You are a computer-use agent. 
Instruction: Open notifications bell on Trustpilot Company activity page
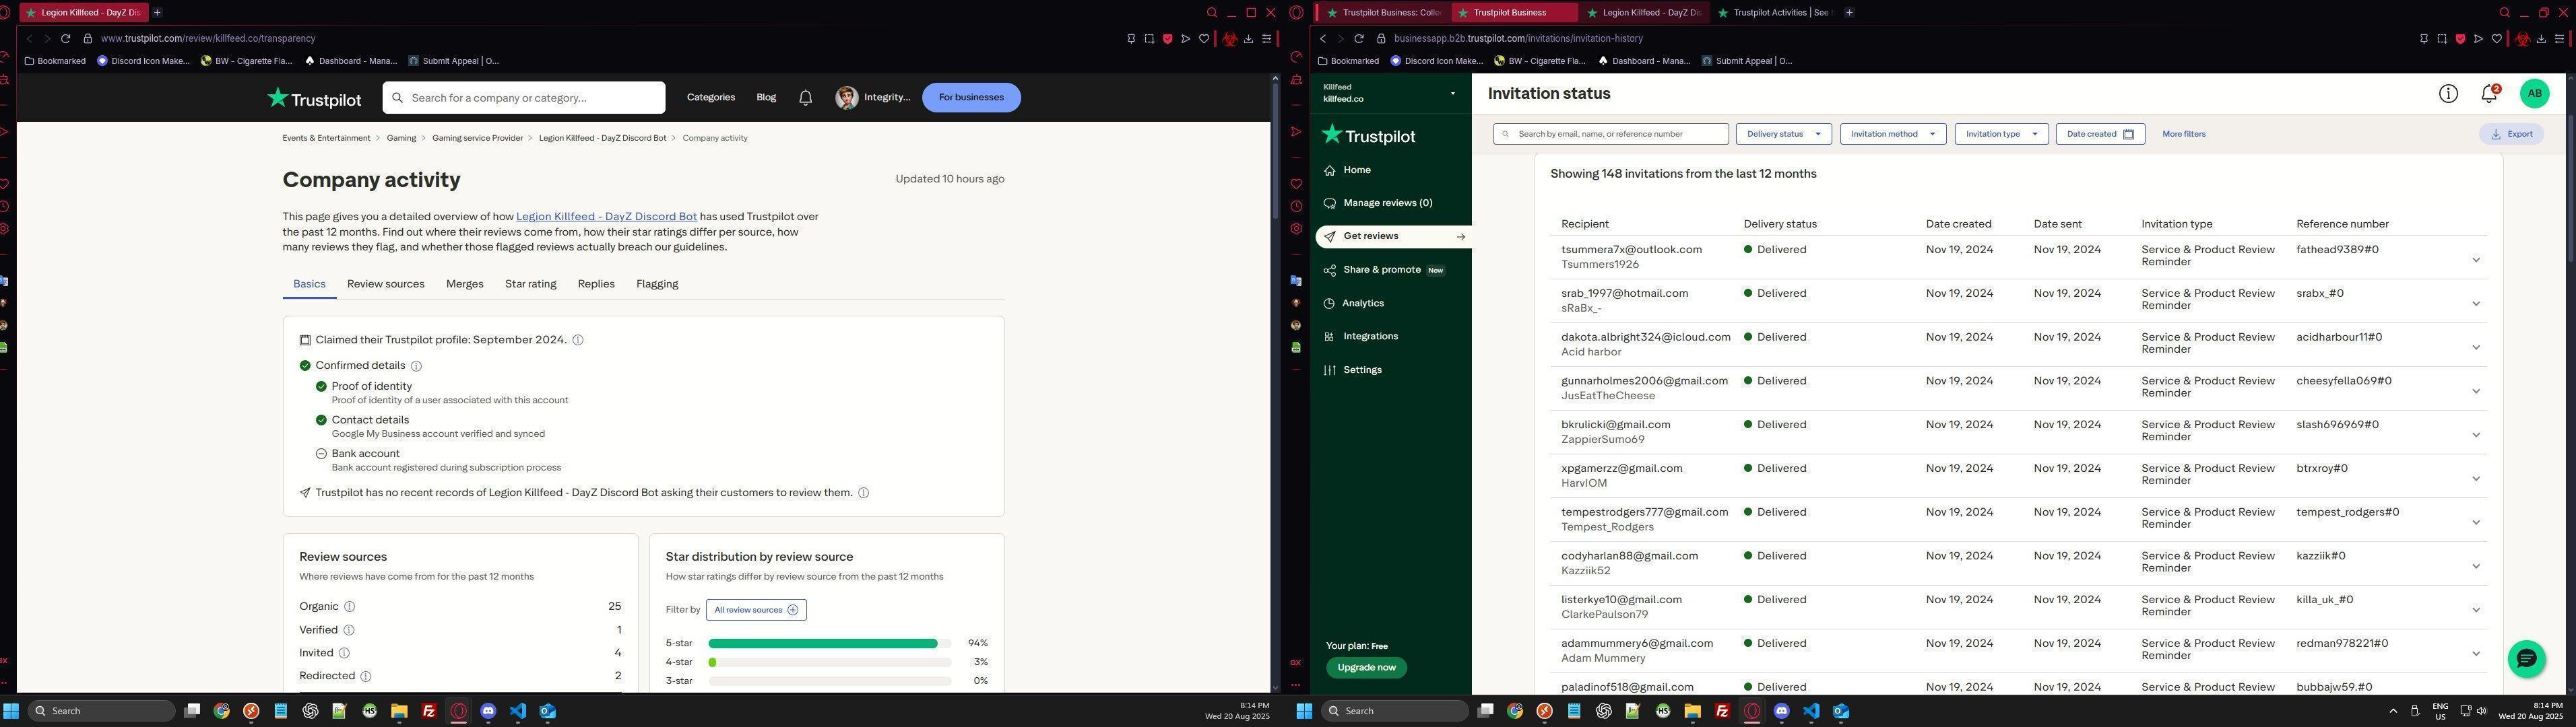(805, 98)
